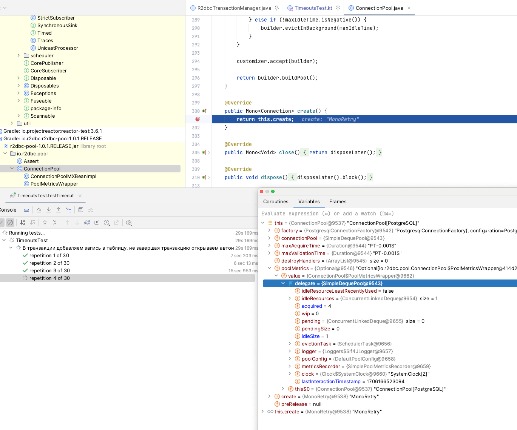The height and width of the screenshot is (430, 517).
Task: Click override gutter icon at line 310
Action: click(204, 177)
